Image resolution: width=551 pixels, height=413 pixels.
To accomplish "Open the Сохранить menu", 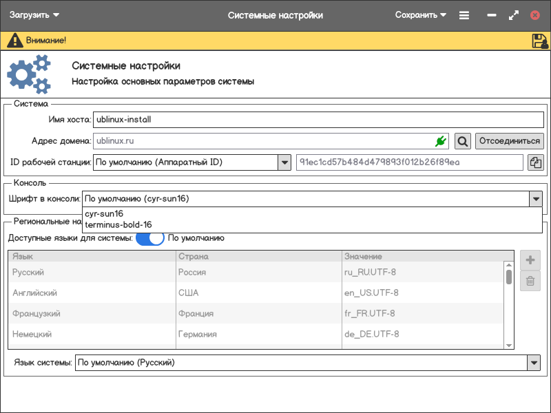I will 420,15.
